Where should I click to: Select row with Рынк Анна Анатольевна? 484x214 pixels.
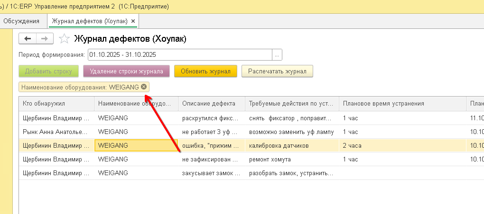[56, 132]
